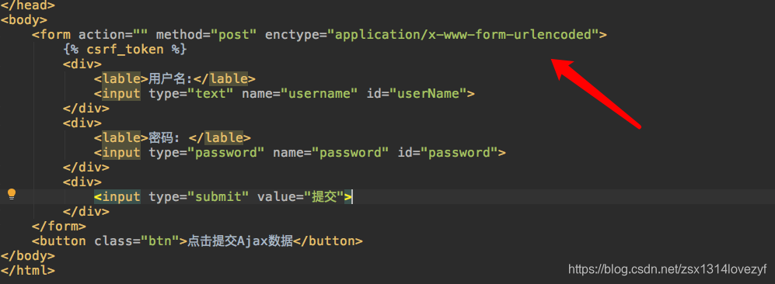The width and height of the screenshot is (775, 284).
Task: Click the id="userName" attribute
Action: pos(417,94)
